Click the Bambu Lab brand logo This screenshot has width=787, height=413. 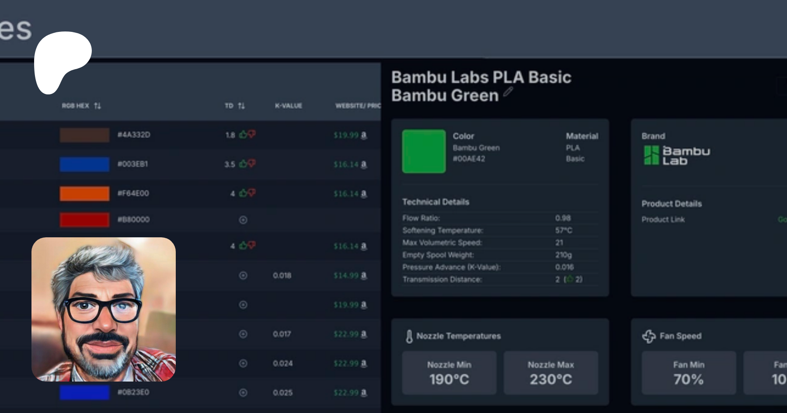pyautogui.click(x=676, y=156)
